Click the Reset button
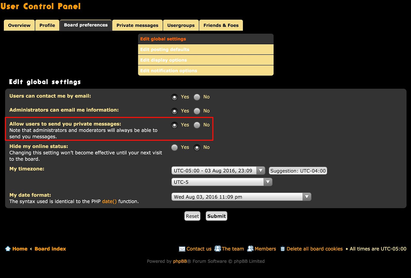 (192, 216)
